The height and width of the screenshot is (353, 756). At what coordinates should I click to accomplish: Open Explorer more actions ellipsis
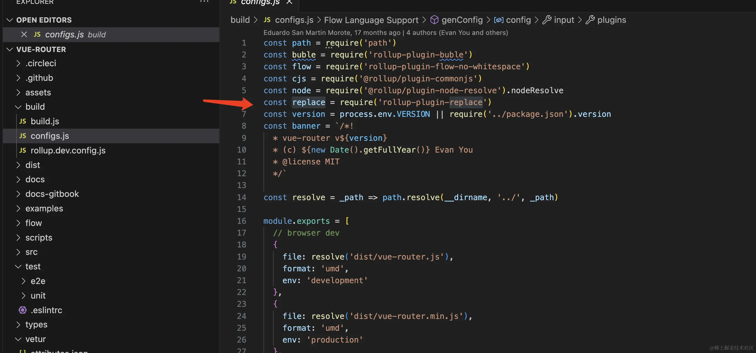(x=204, y=2)
